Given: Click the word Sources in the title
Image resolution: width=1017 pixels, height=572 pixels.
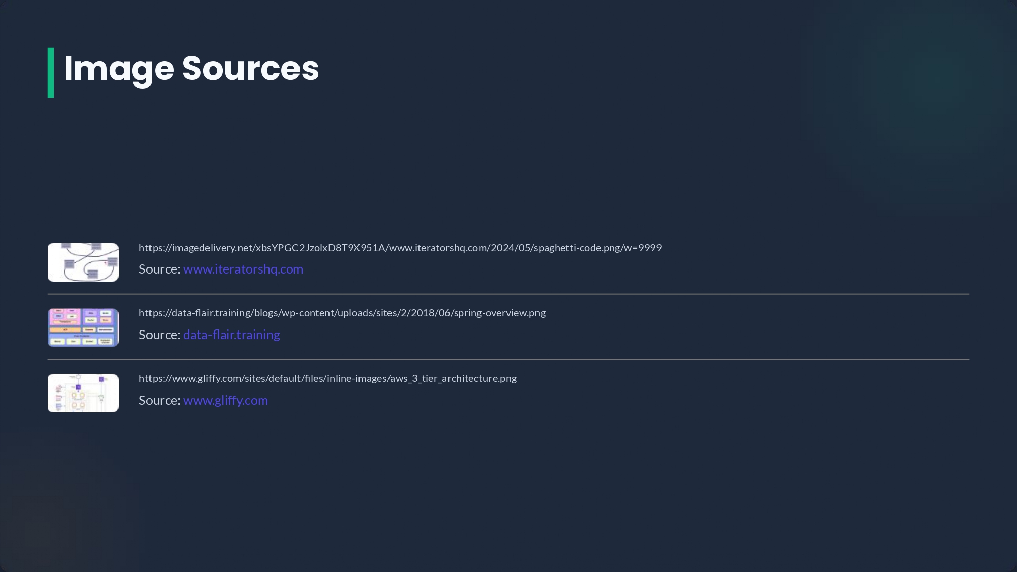Looking at the screenshot, I should [x=251, y=68].
